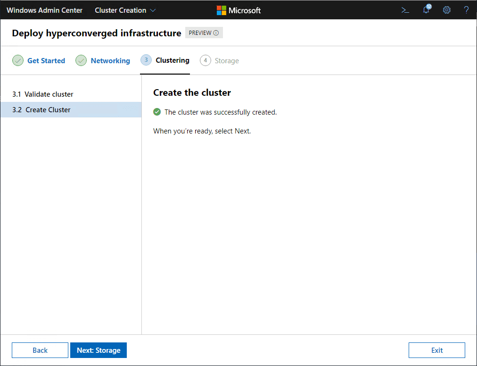
Task: Click the step 3 Clustering number circle
Action: (x=146, y=60)
